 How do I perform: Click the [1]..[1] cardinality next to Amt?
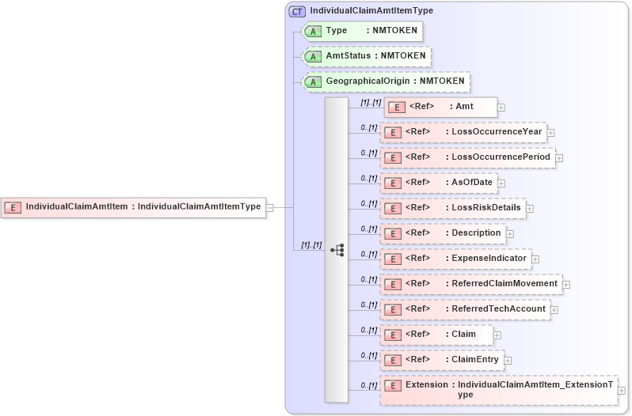coord(371,103)
